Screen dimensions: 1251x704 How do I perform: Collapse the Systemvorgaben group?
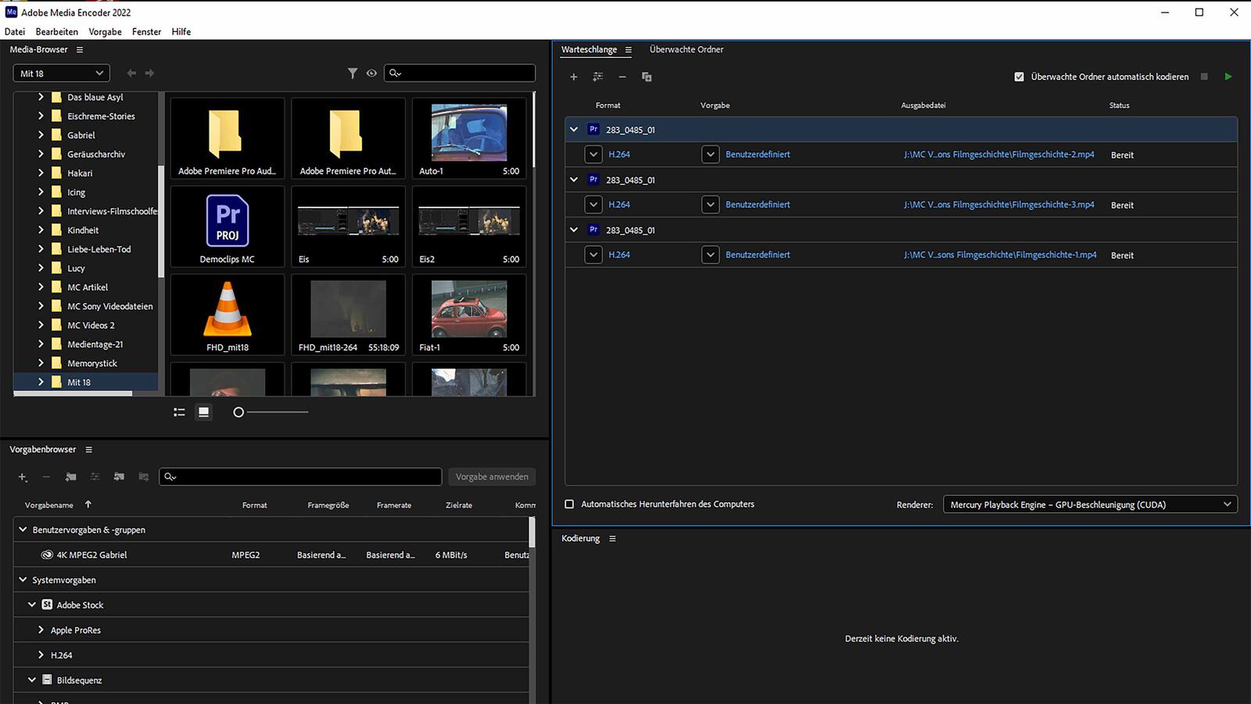22,580
